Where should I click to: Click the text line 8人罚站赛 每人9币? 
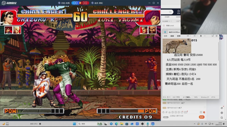click(179, 60)
